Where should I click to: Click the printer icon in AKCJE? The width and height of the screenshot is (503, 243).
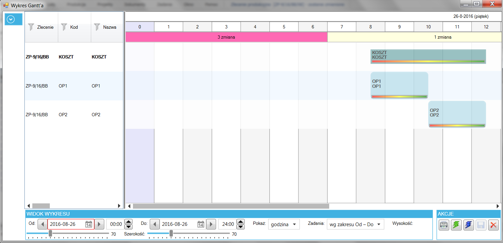coord(444,225)
